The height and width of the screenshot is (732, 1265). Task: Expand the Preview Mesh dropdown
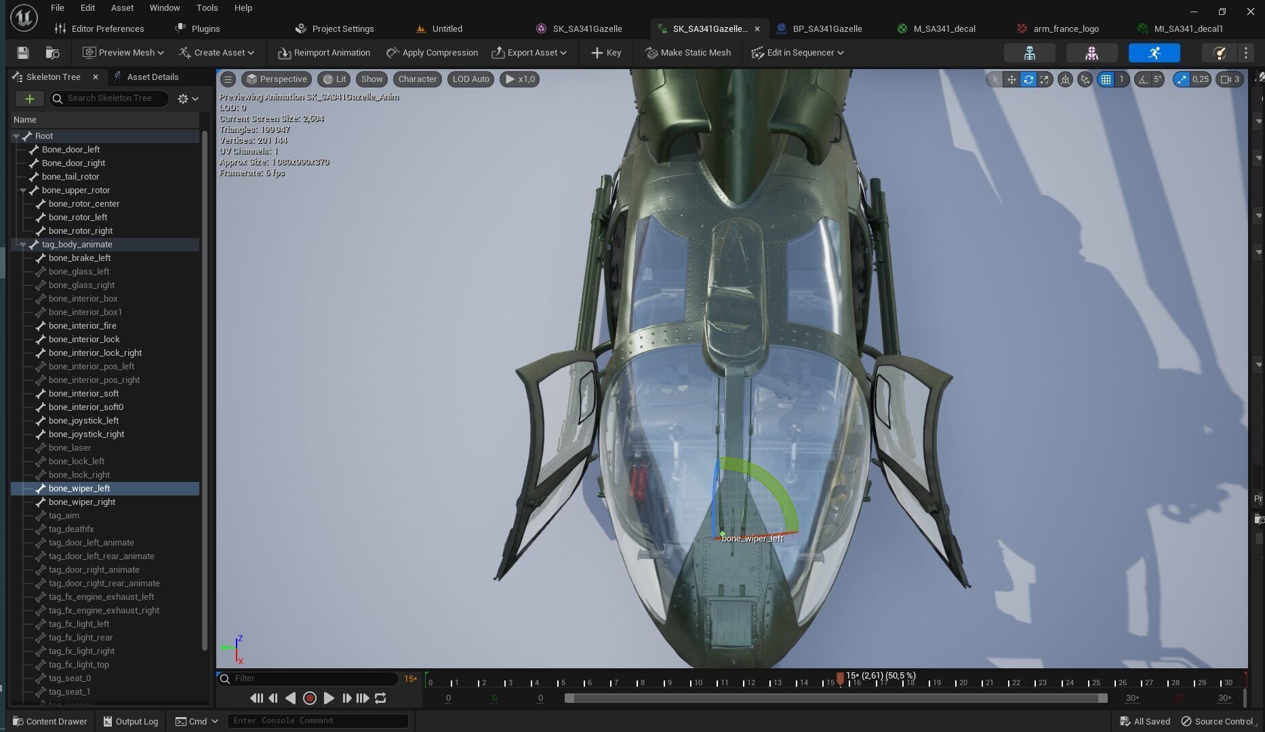tap(123, 53)
